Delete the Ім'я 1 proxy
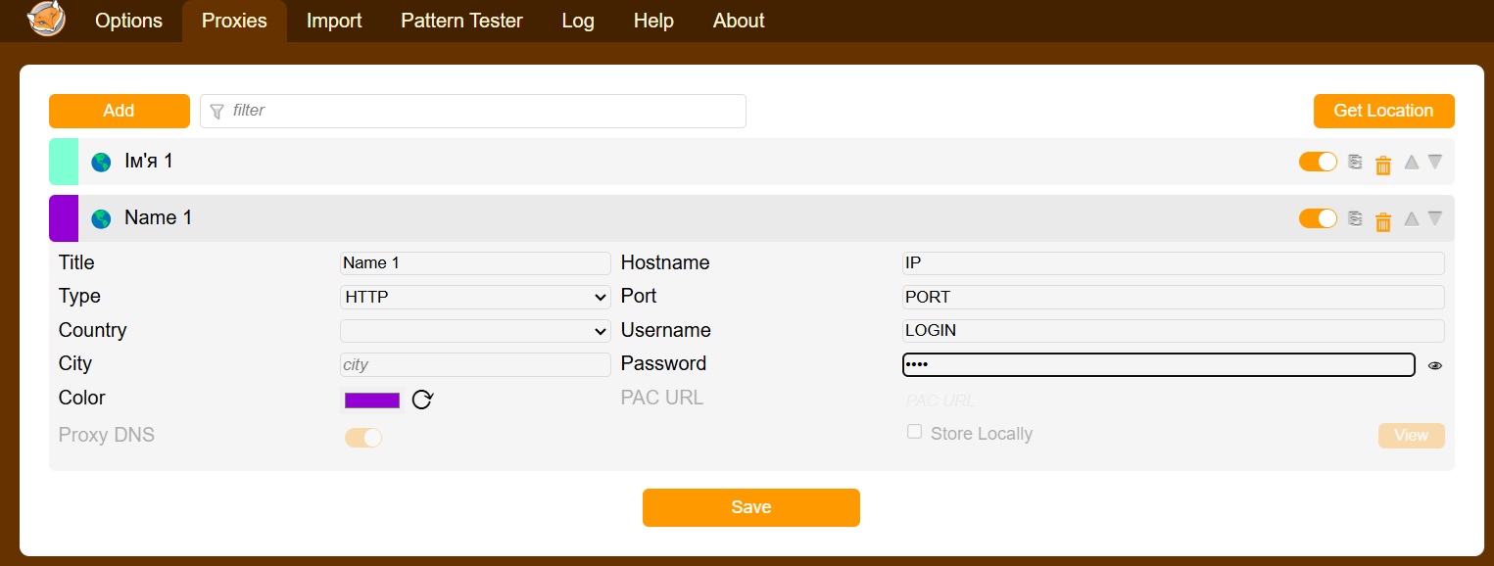The image size is (1494, 566). coord(1383,165)
